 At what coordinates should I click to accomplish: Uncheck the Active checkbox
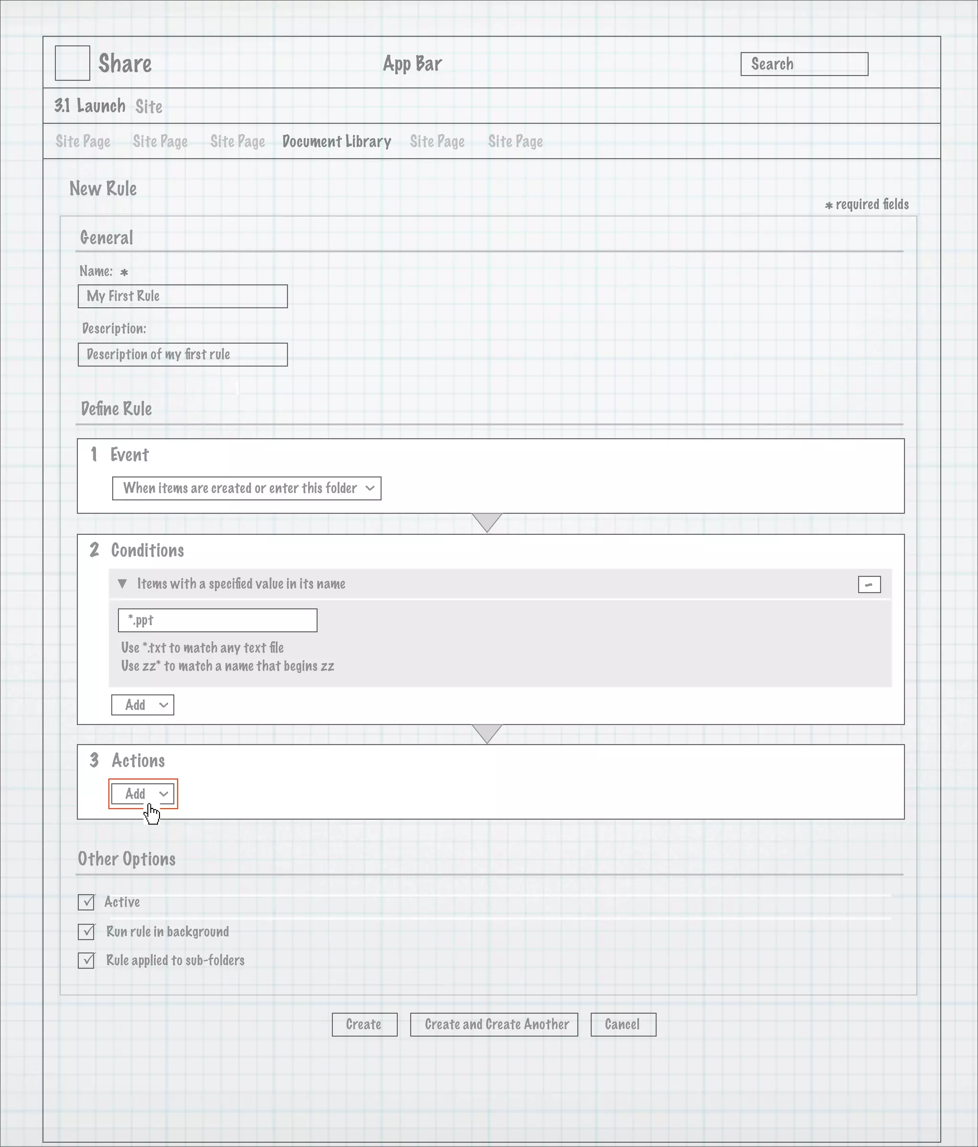86,902
